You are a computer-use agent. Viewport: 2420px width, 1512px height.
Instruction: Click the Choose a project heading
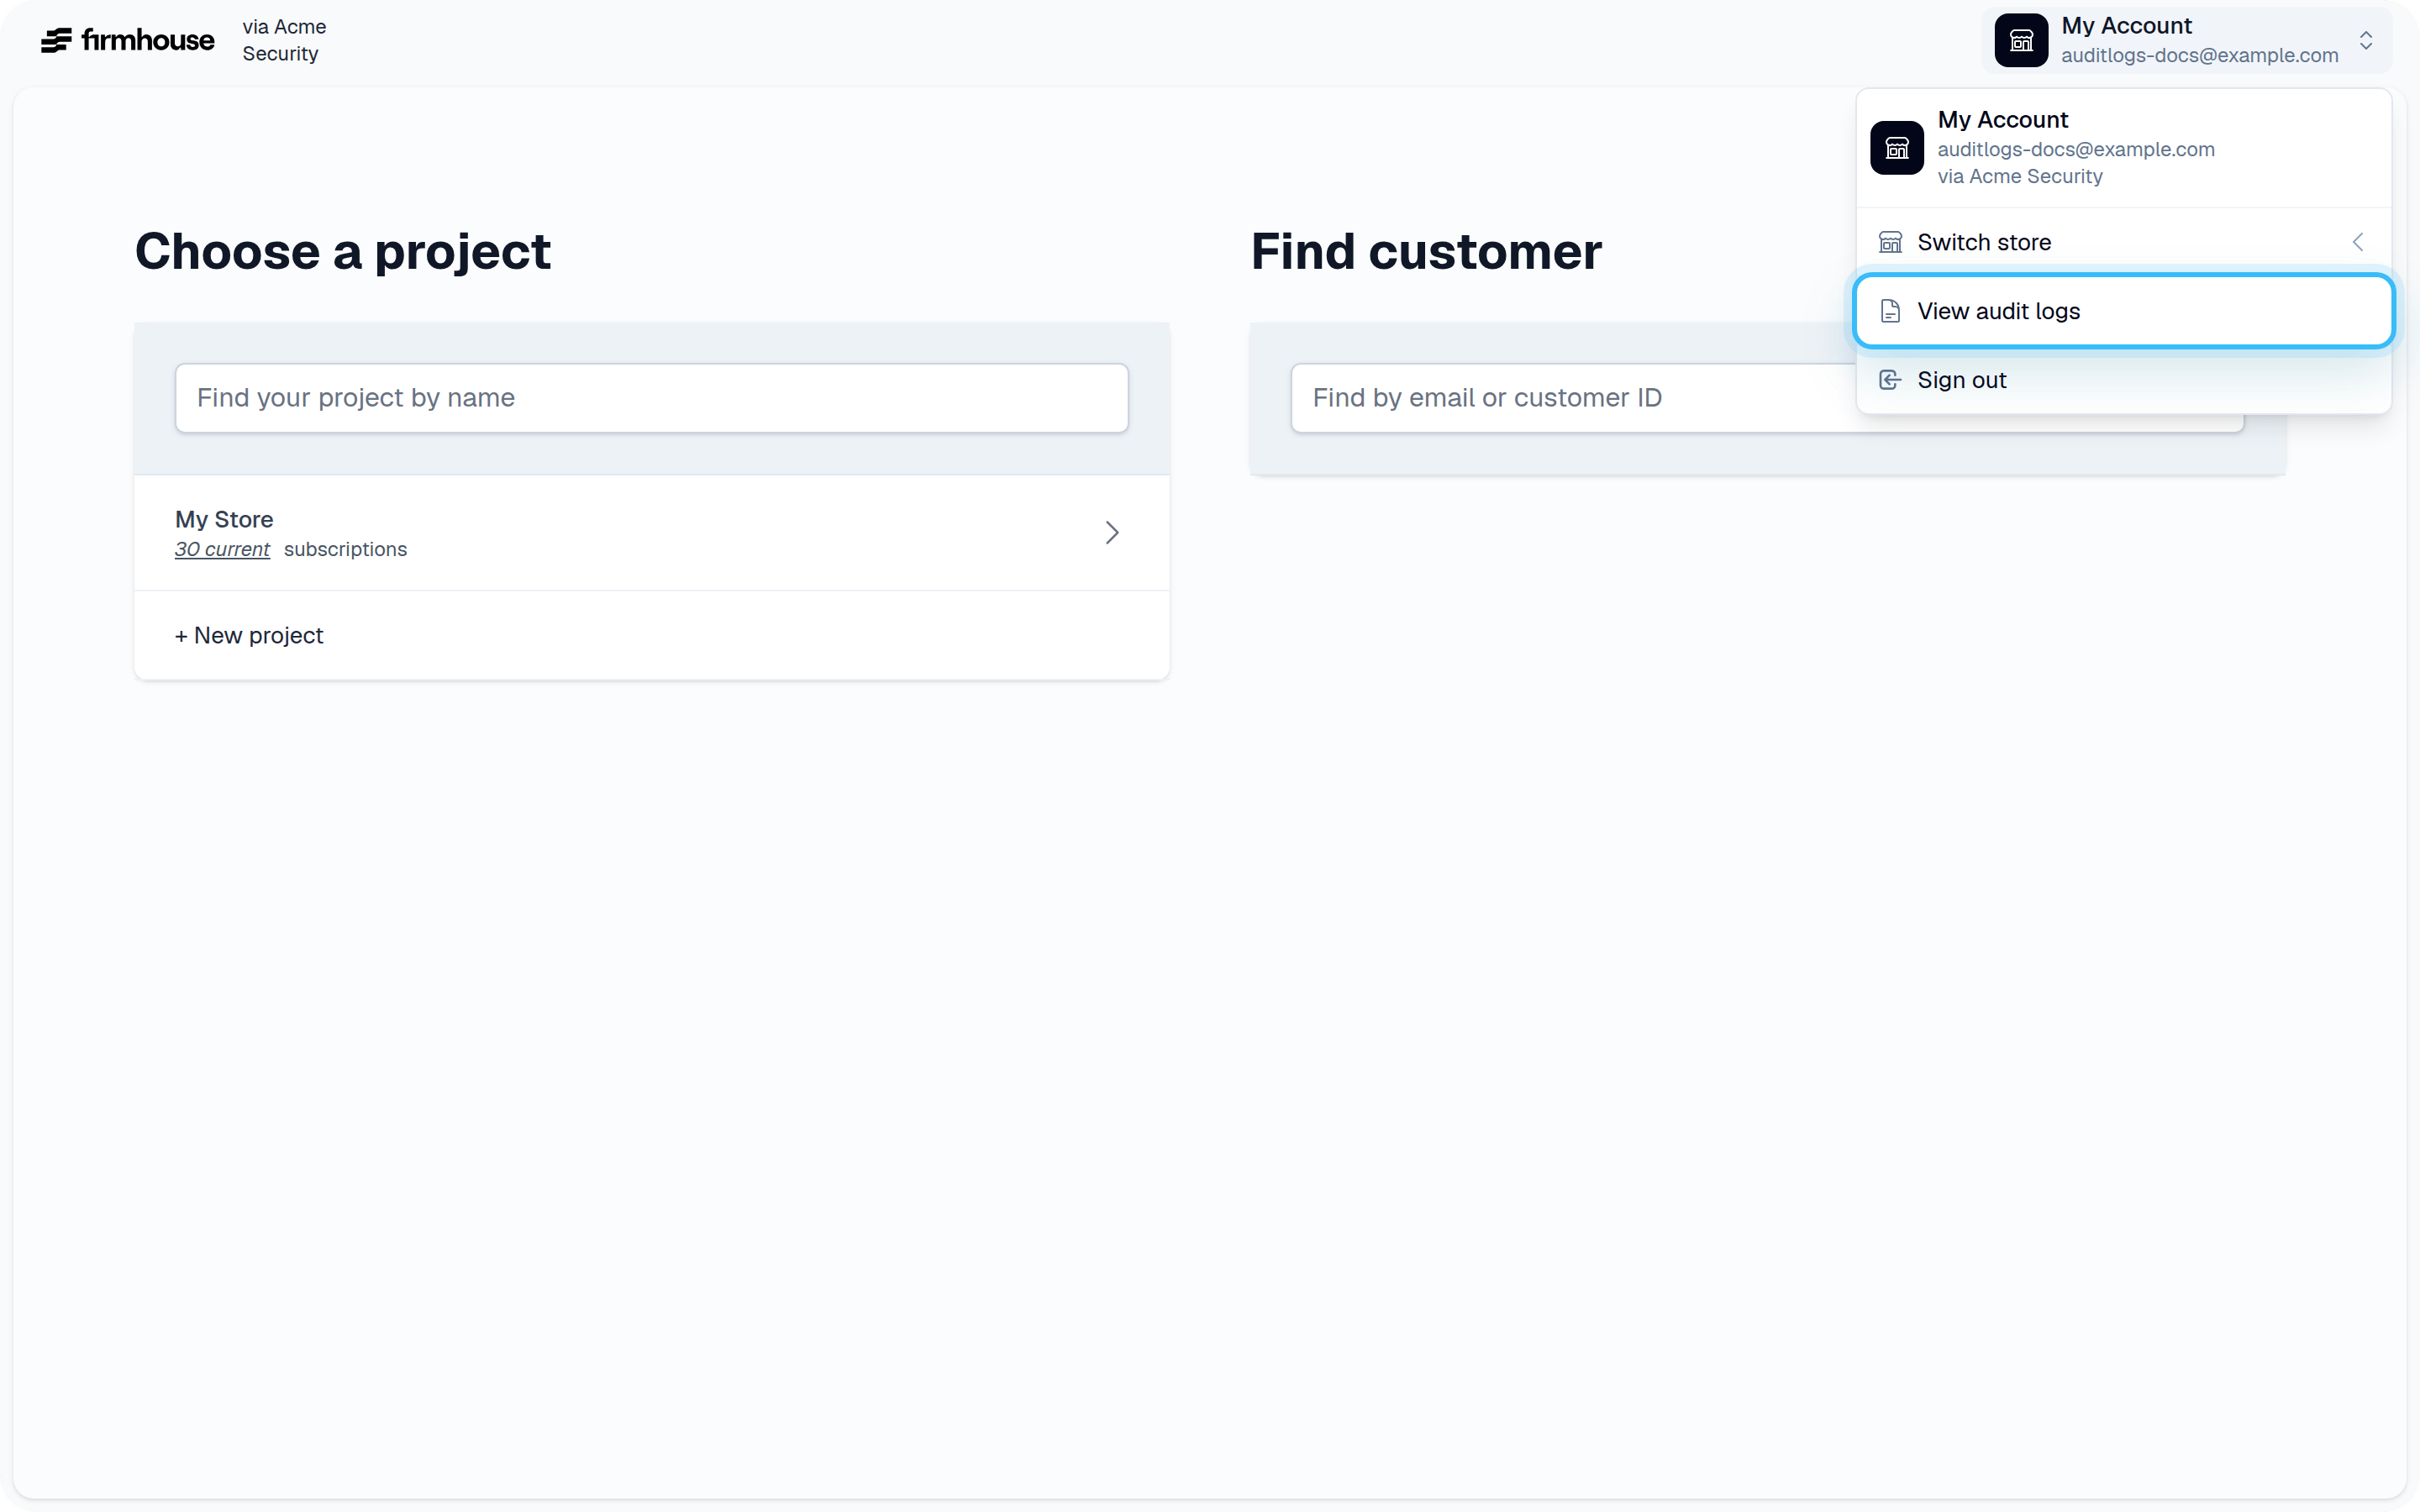pyautogui.click(x=343, y=251)
